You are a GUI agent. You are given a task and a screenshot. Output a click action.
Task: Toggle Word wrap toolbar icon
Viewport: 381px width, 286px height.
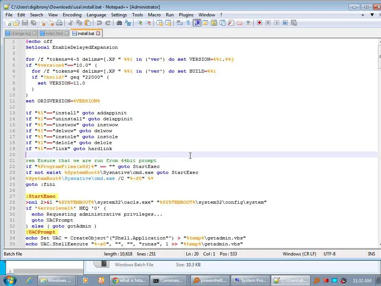coord(180,23)
